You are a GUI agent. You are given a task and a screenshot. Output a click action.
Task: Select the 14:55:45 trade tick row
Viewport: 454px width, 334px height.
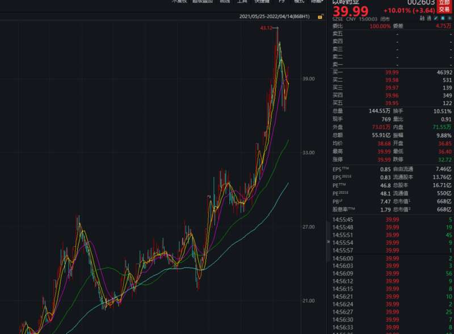tap(392, 219)
